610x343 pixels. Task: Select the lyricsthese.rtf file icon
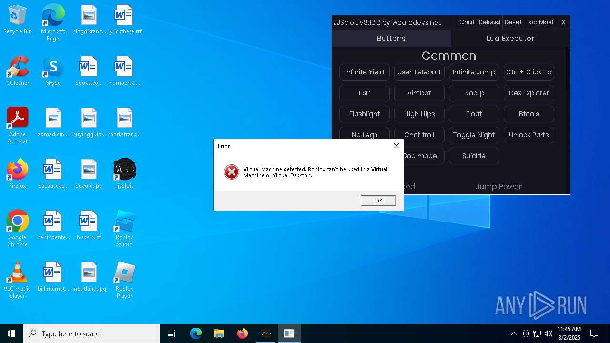pos(124,20)
